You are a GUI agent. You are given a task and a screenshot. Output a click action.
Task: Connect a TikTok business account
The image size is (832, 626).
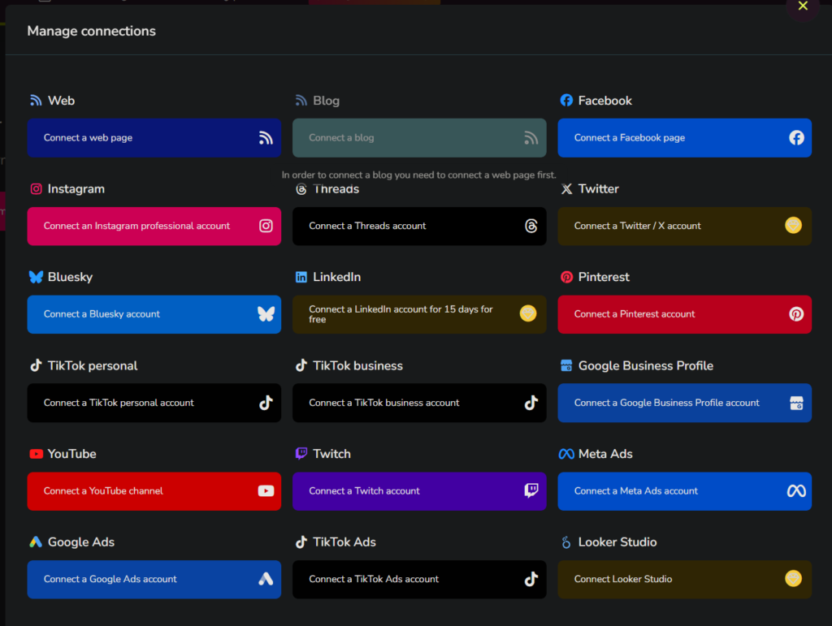coord(406,403)
